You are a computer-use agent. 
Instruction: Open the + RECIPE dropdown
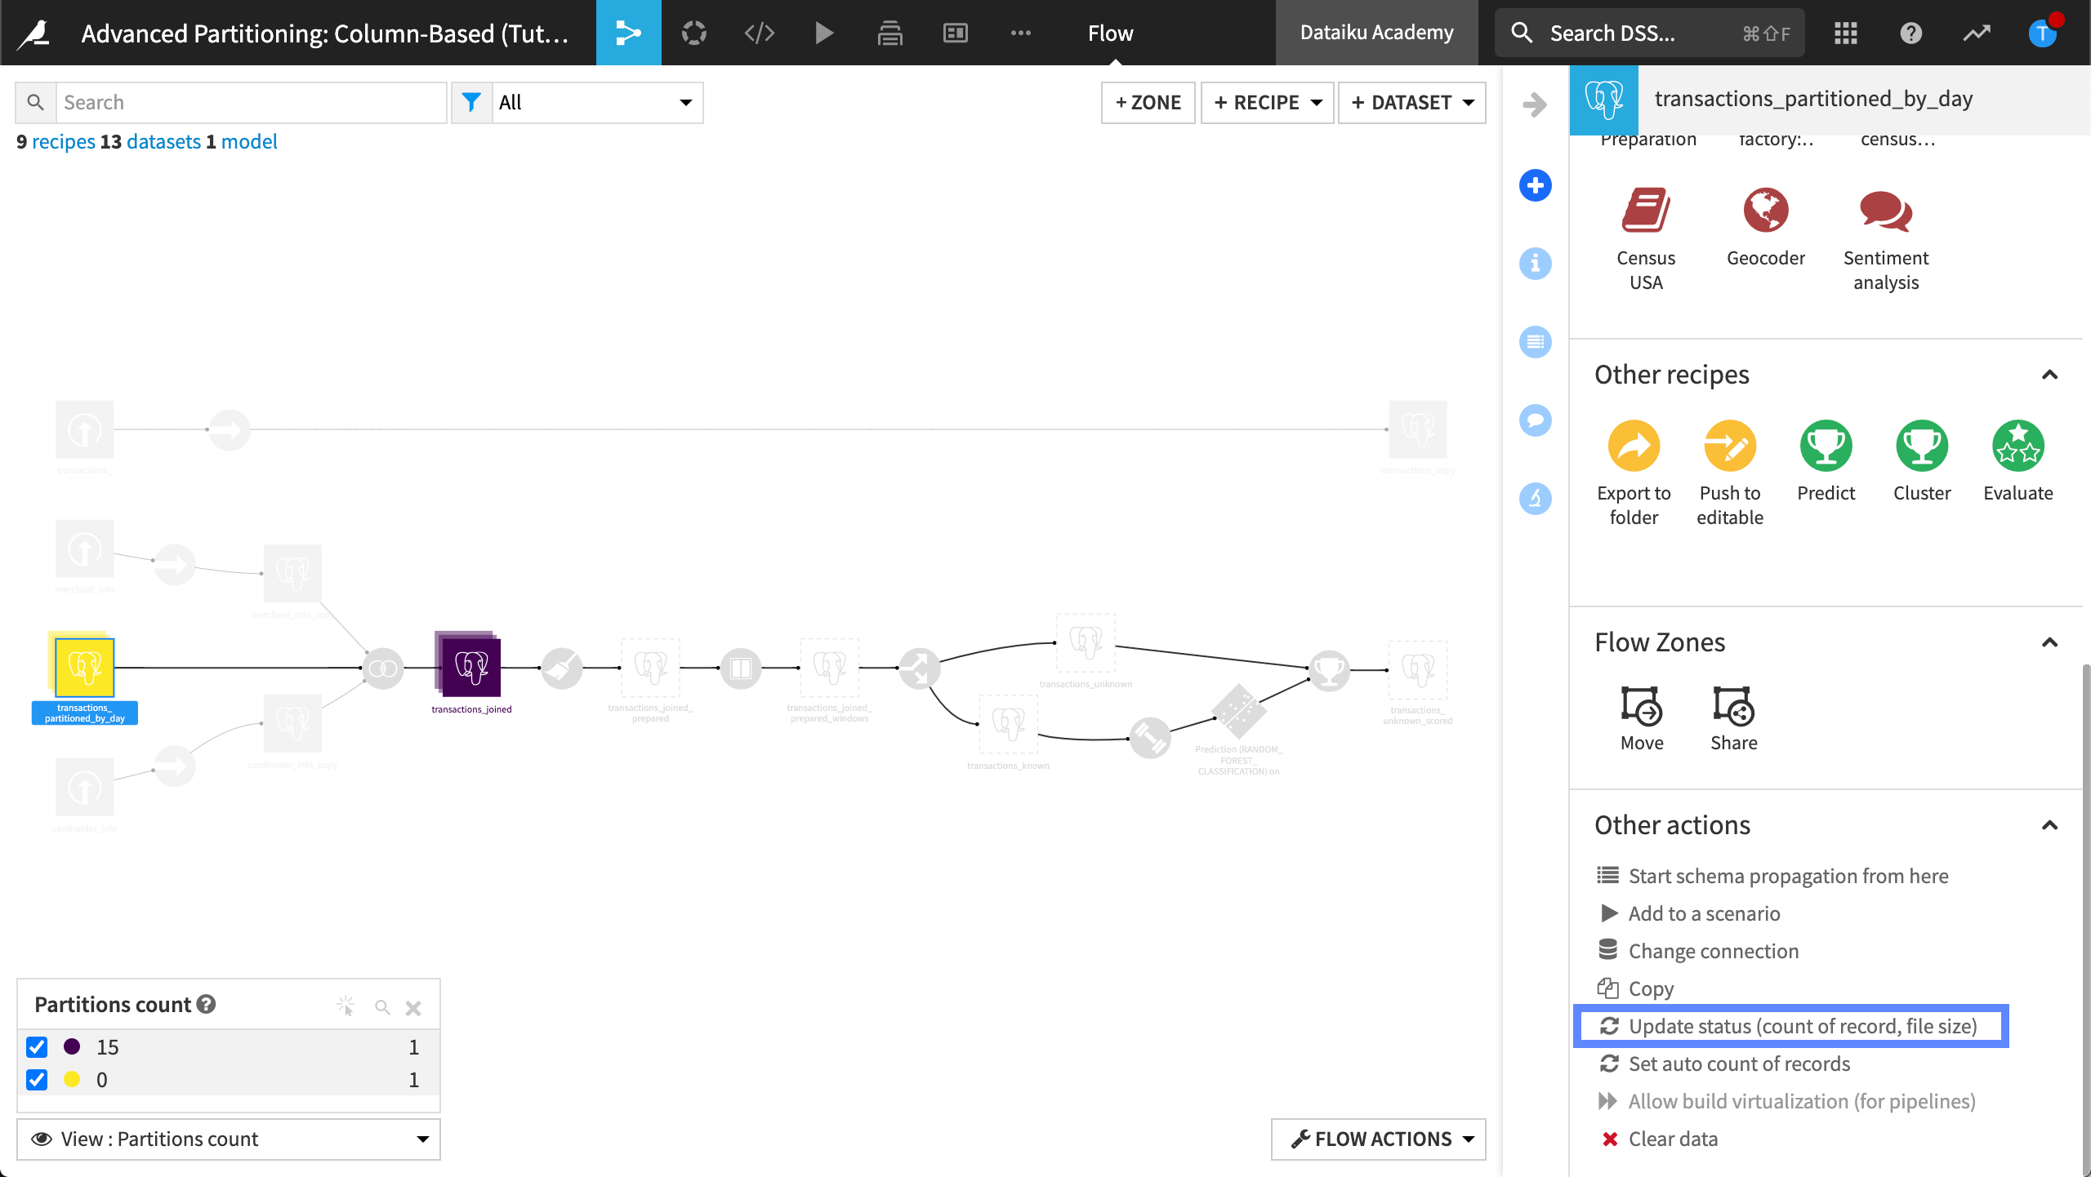pos(1267,102)
